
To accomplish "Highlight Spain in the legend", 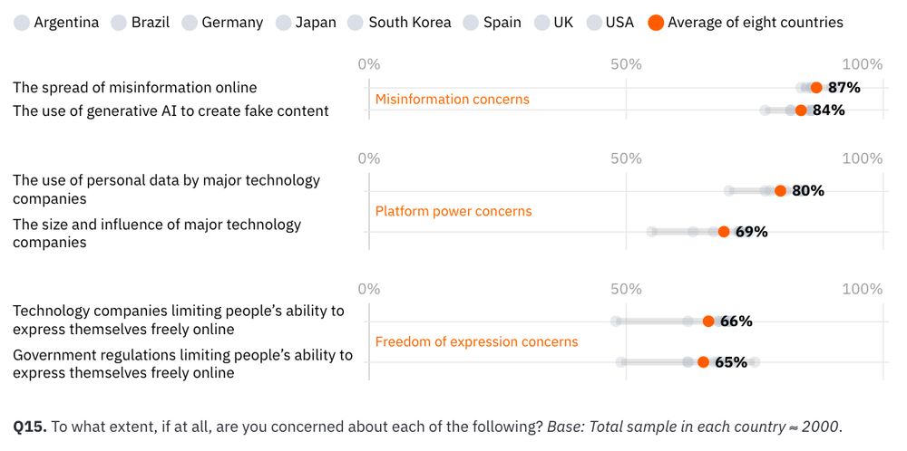I will (x=471, y=23).
